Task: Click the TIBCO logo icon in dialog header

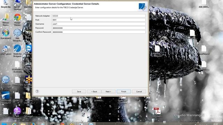Action: [143, 7]
